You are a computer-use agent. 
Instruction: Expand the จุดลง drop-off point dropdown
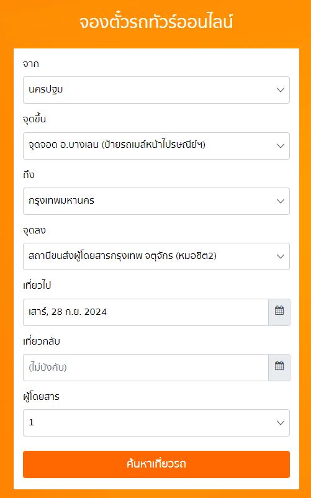point(156,256)
